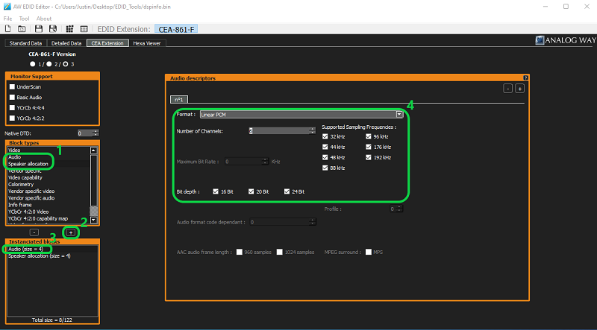The width and height of the screenshot is (597, 330).
Task: Click the help icon on Audio descriptors panel
Action: coord(525,77)
